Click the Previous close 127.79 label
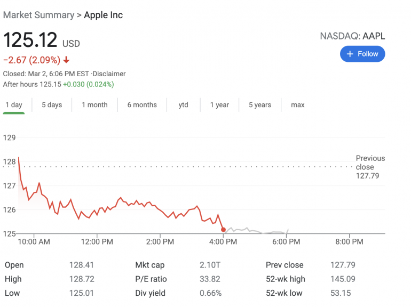Viewport: 411px width, 307px height. 370,167
